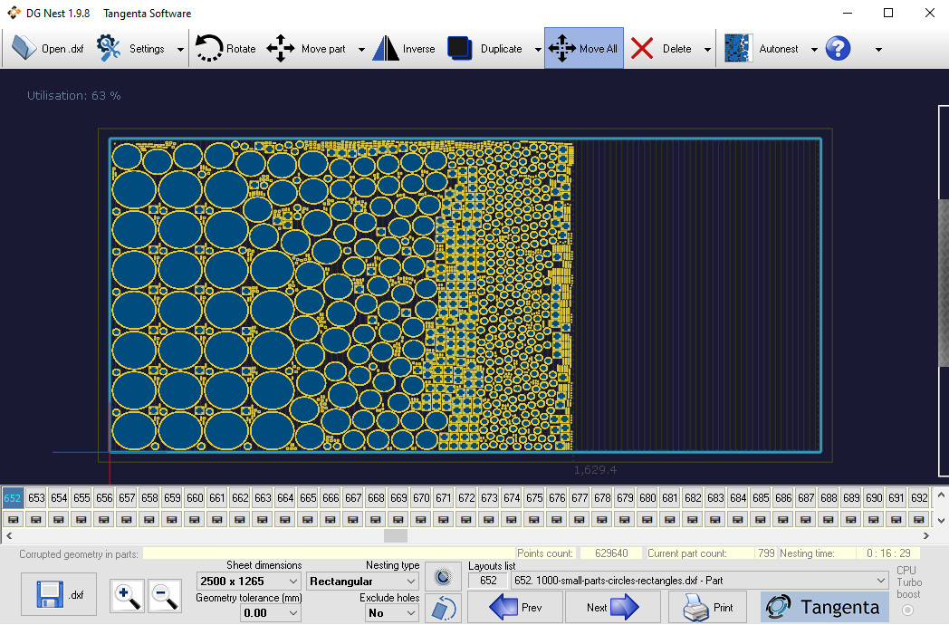Click the Open .dxf toolbar button
Screen dimensions: 949x625
[45, 49]
